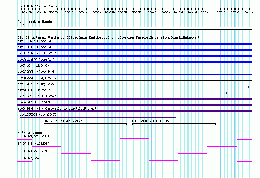Click the 8q11.21 band label
This screenshot has height=178, width=260.
tap(24, 25)
